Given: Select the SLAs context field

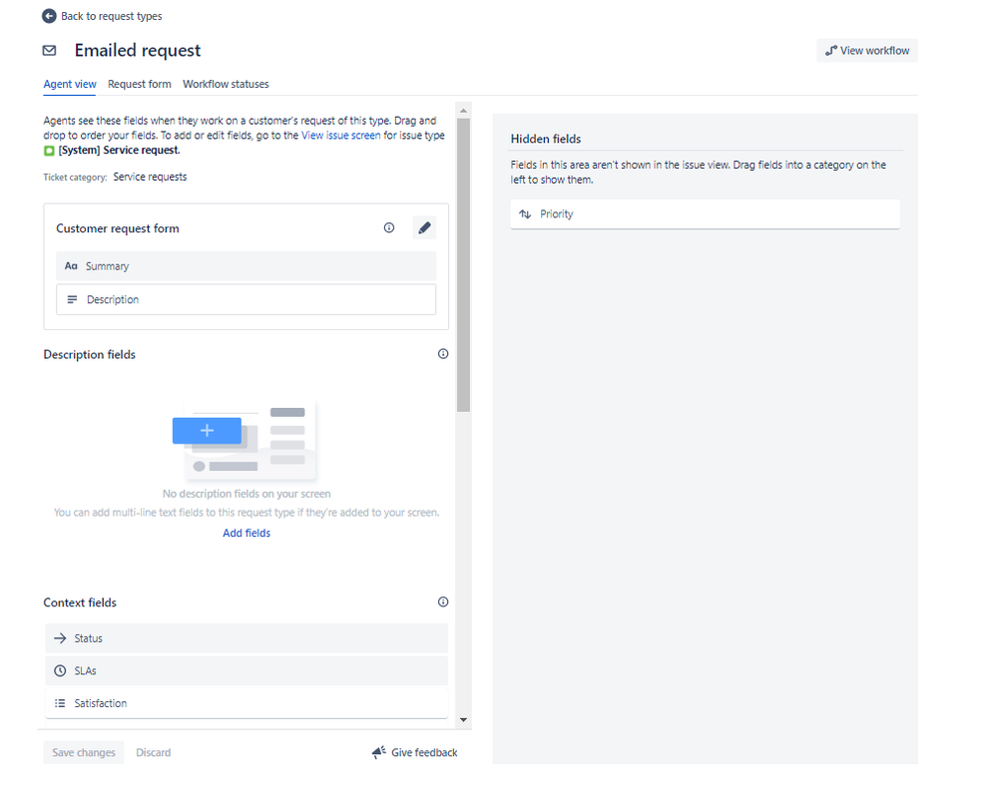Looking at the screenshot, I should tap(247, 670).
